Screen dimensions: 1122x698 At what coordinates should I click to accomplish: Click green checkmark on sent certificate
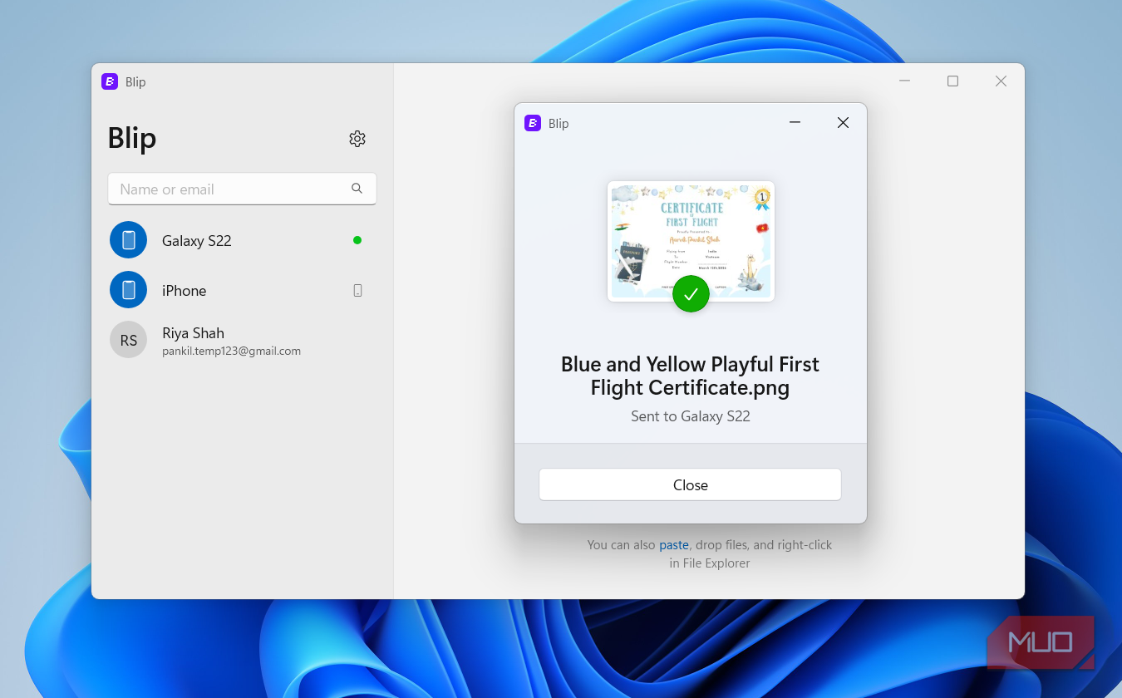coord(691,293)
